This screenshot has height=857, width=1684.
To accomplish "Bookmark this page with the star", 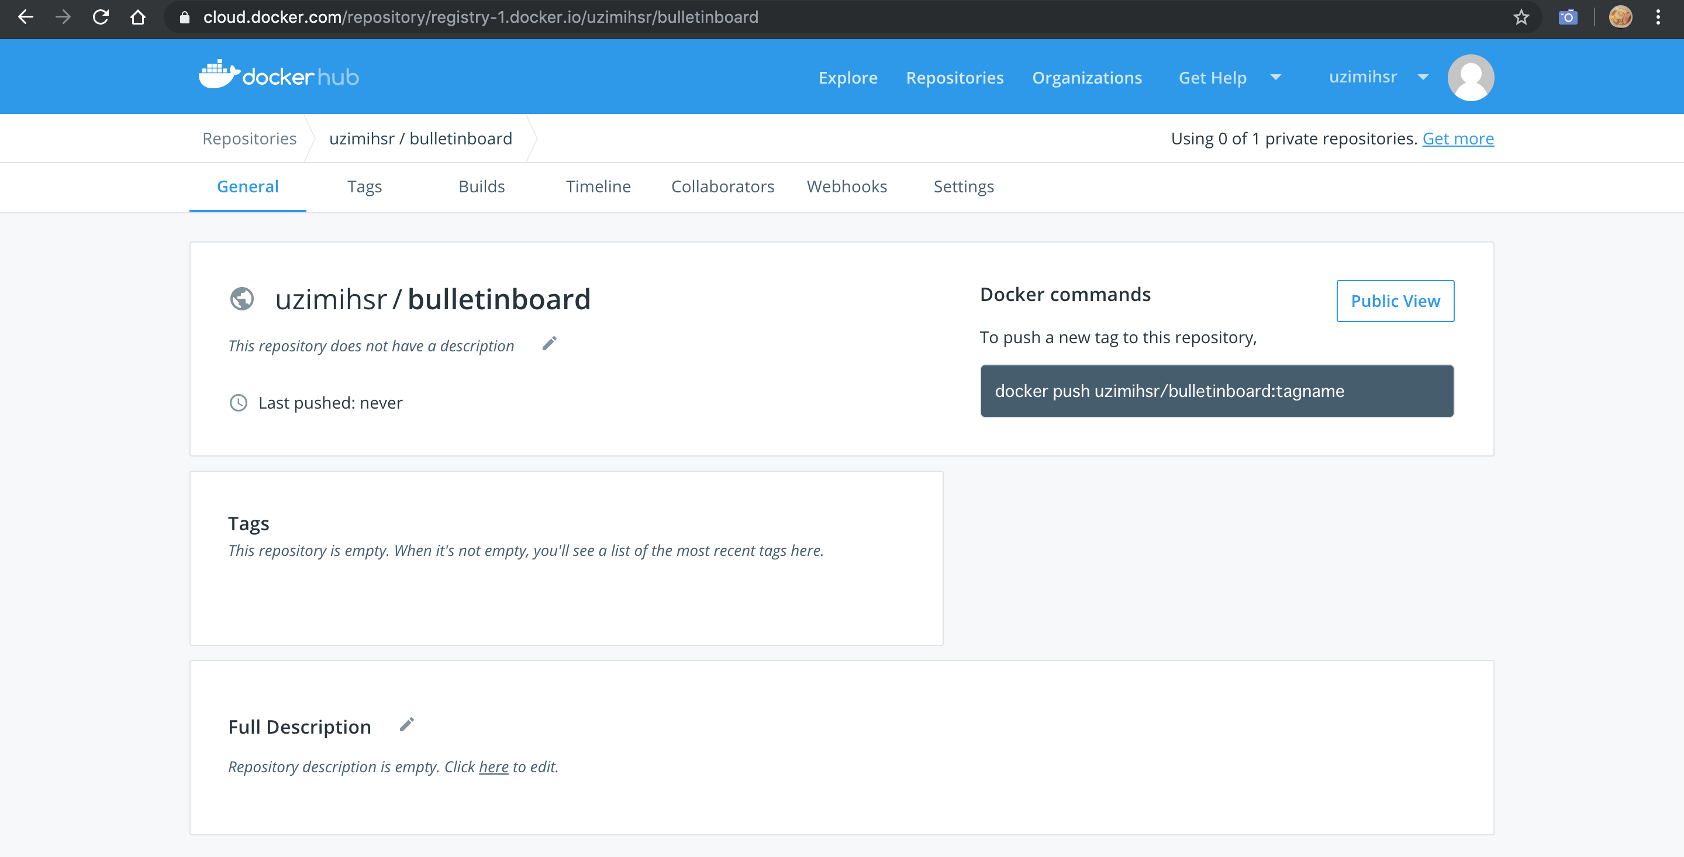I will coord(1521,17).
